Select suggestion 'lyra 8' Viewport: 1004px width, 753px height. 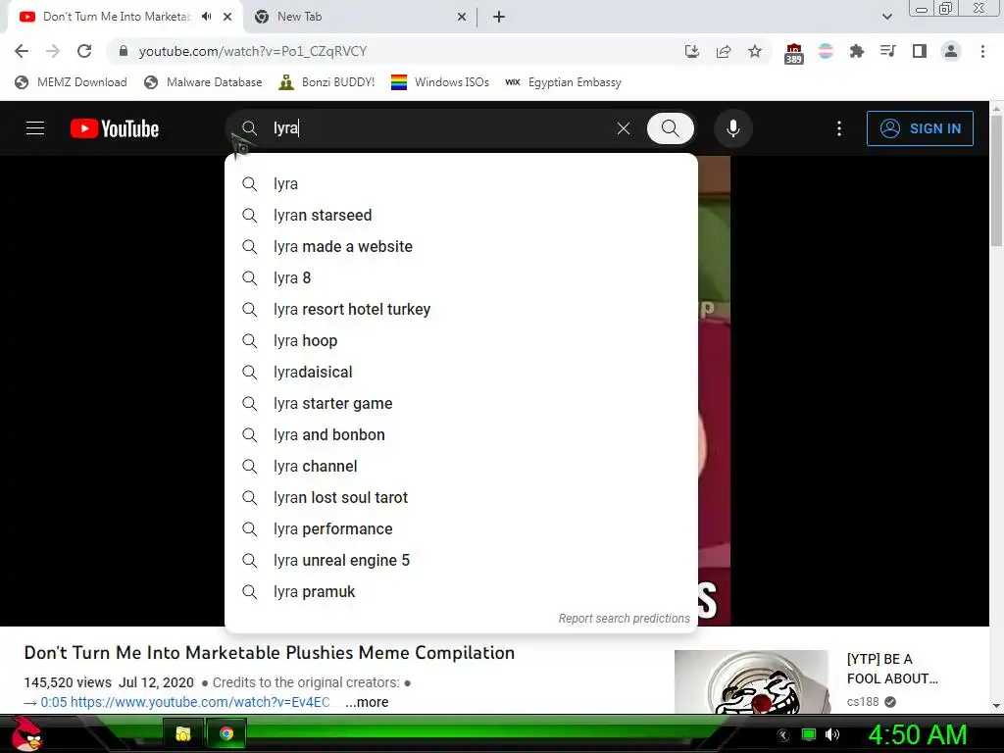pos(461,277)
